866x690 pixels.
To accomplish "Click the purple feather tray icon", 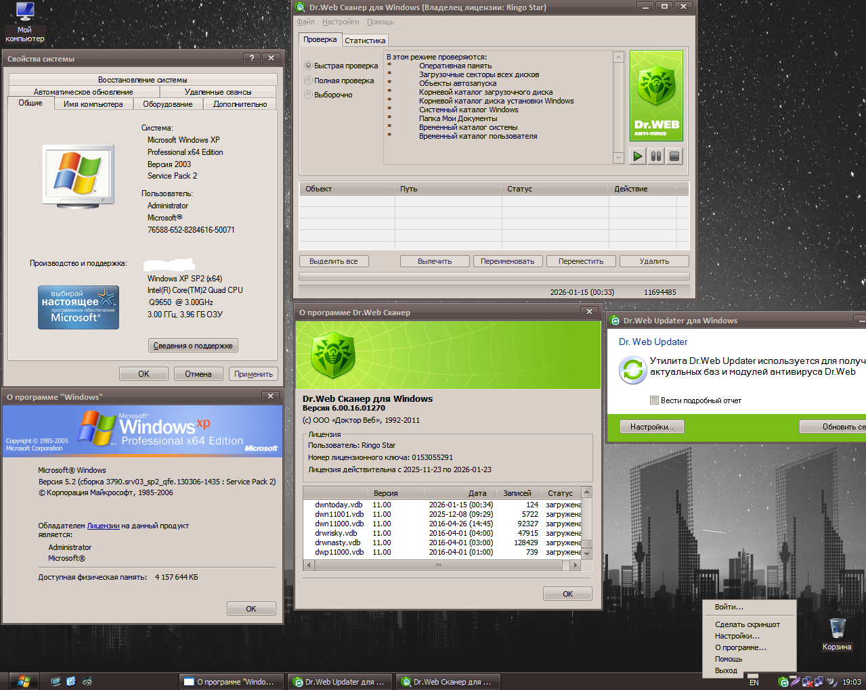I will coord(795,682).
